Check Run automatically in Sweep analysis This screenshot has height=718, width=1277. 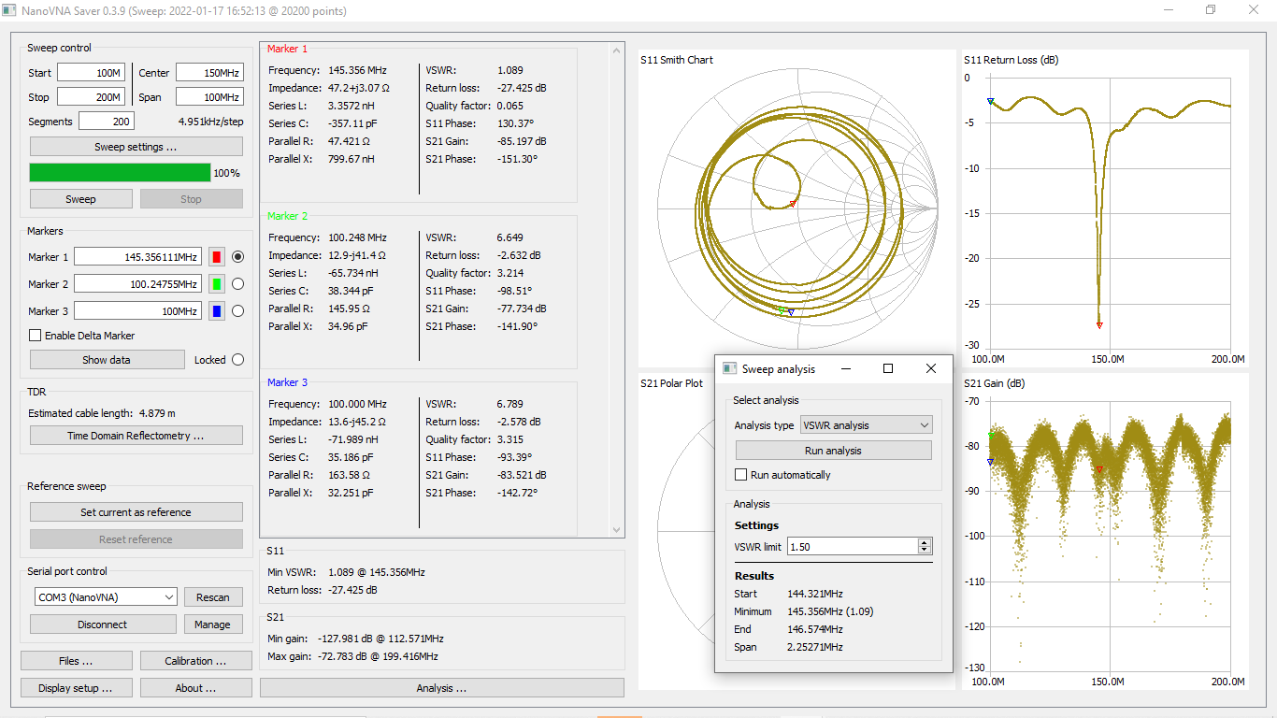pyautogui.click(x=741, y=475)
